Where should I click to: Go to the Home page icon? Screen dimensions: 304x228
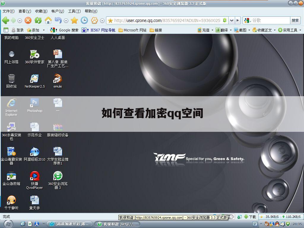(48, 20)
